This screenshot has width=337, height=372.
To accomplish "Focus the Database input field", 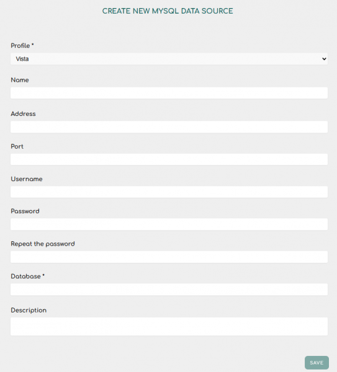I will (169, 289).
